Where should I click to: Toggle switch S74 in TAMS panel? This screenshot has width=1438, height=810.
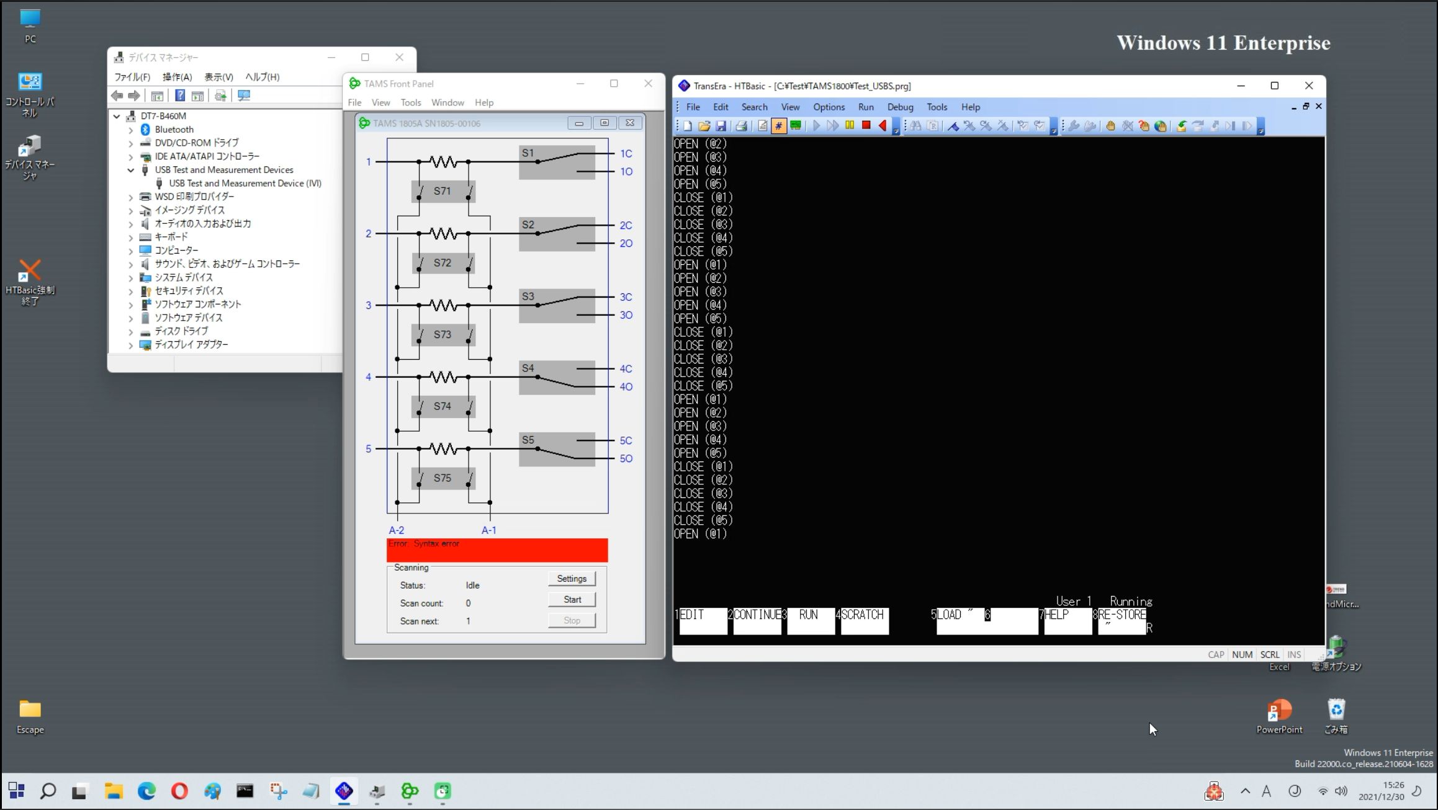443,406
